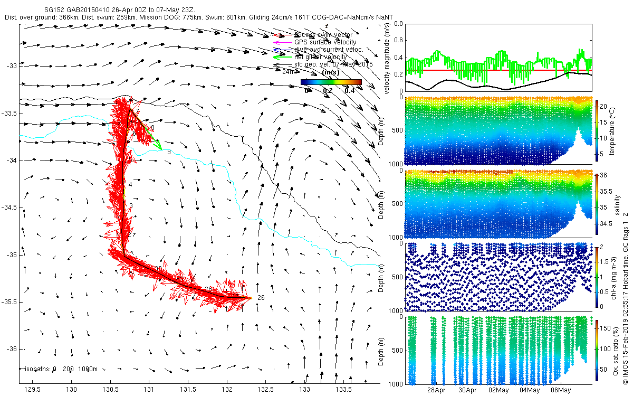Click the '34.5' tick on the salinity colorbar
The image size is (633, 396).
(606, 224)
